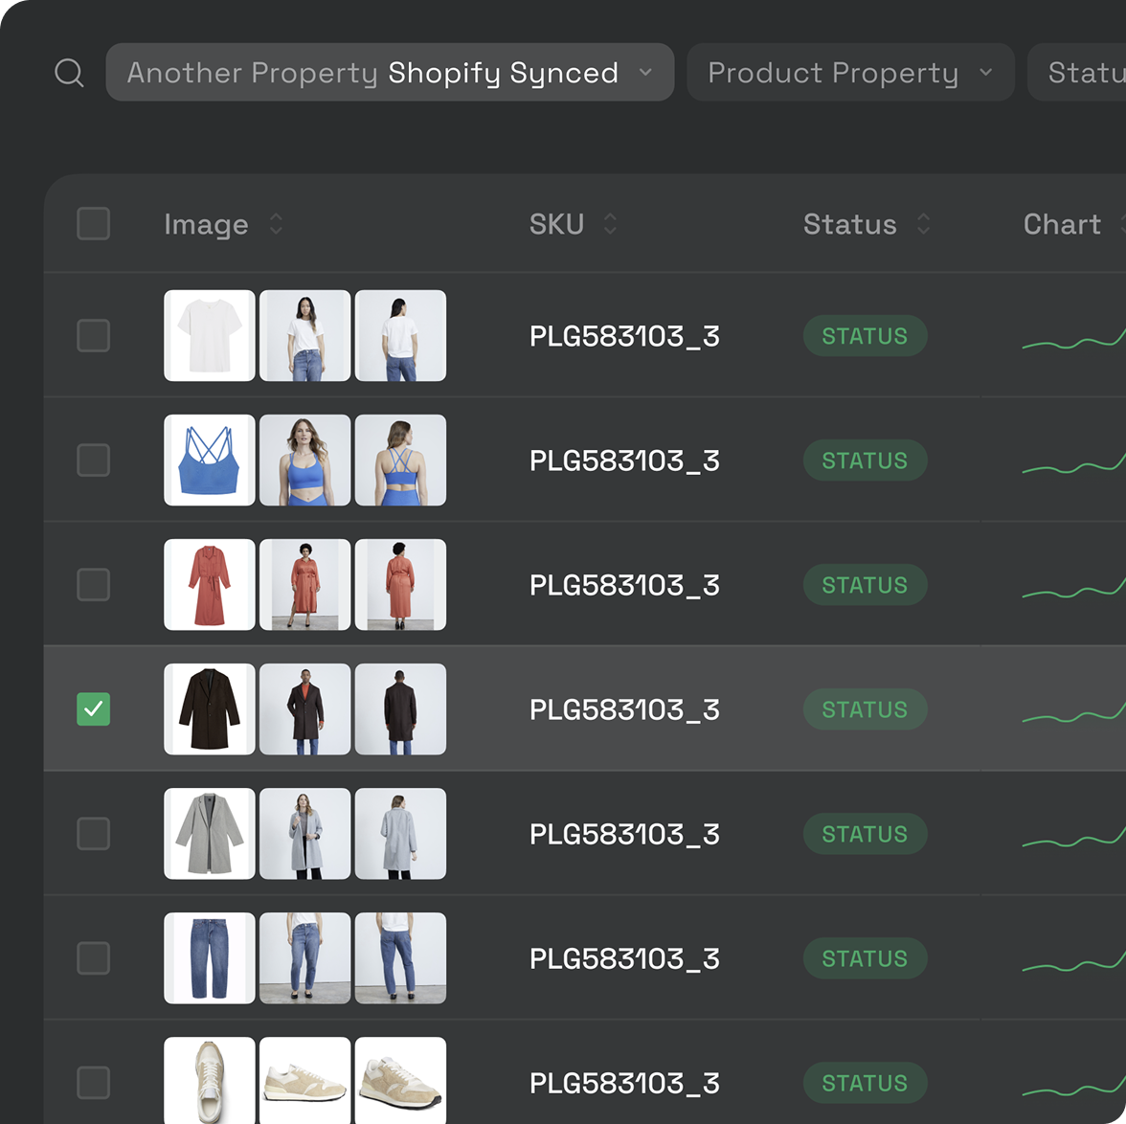Click the STATUS badge in blue jeans row
Viewport: 1126px width, 1124px height.
tap(866, 958)
